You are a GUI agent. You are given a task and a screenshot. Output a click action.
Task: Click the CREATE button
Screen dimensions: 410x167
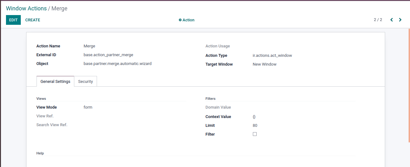click(x=33, y=20)
